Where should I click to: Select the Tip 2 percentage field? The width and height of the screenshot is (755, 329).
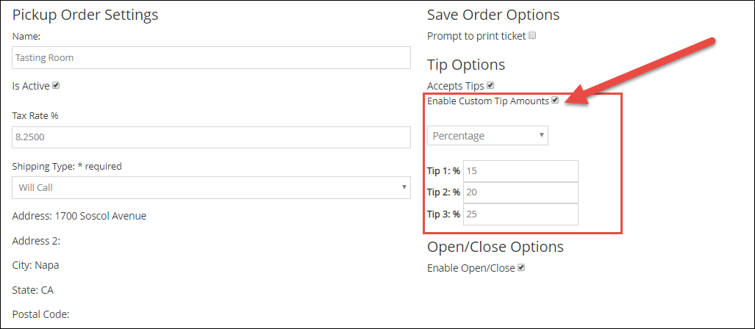520,192
